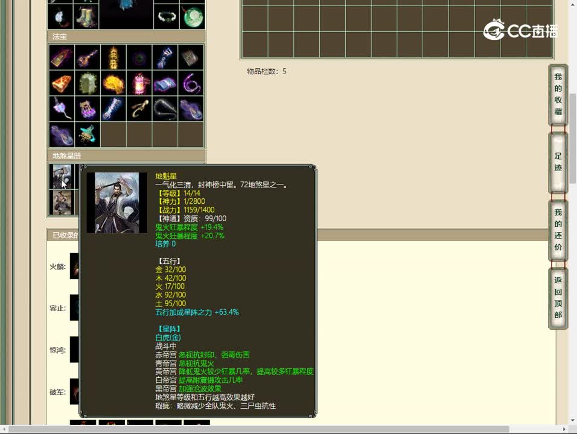Click the silver gray whip treasure icon

(165, 108)
